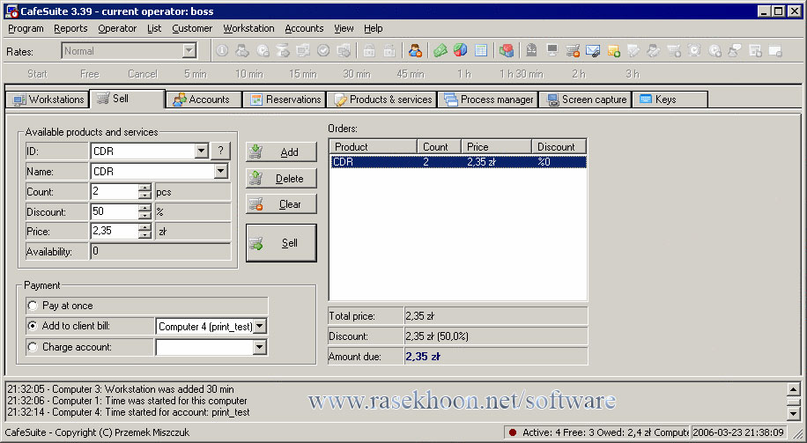Expand the Name combo box arrow

pos(220,171)
